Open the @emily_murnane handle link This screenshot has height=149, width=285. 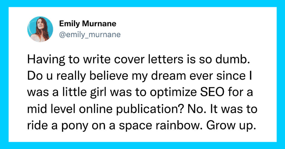pos(90,34)
